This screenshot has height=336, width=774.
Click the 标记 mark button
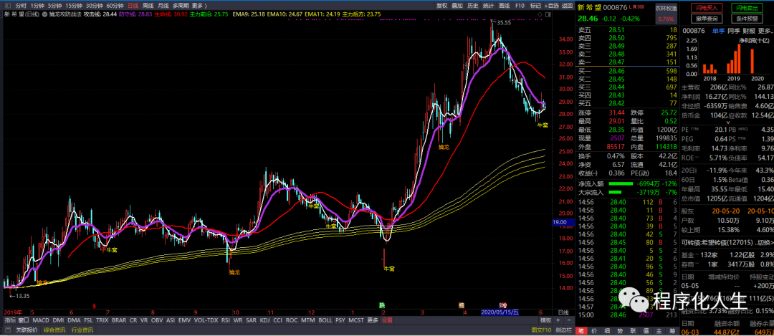[535, 6]
